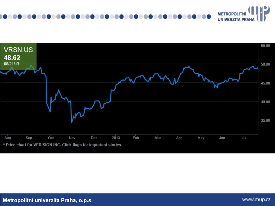
Task: Click the 40.00 price axis label
Action: pos(265,102)
